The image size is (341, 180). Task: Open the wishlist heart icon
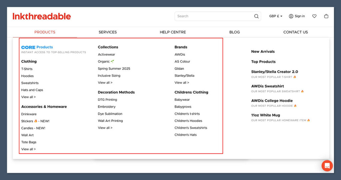[x=314, y=16]
